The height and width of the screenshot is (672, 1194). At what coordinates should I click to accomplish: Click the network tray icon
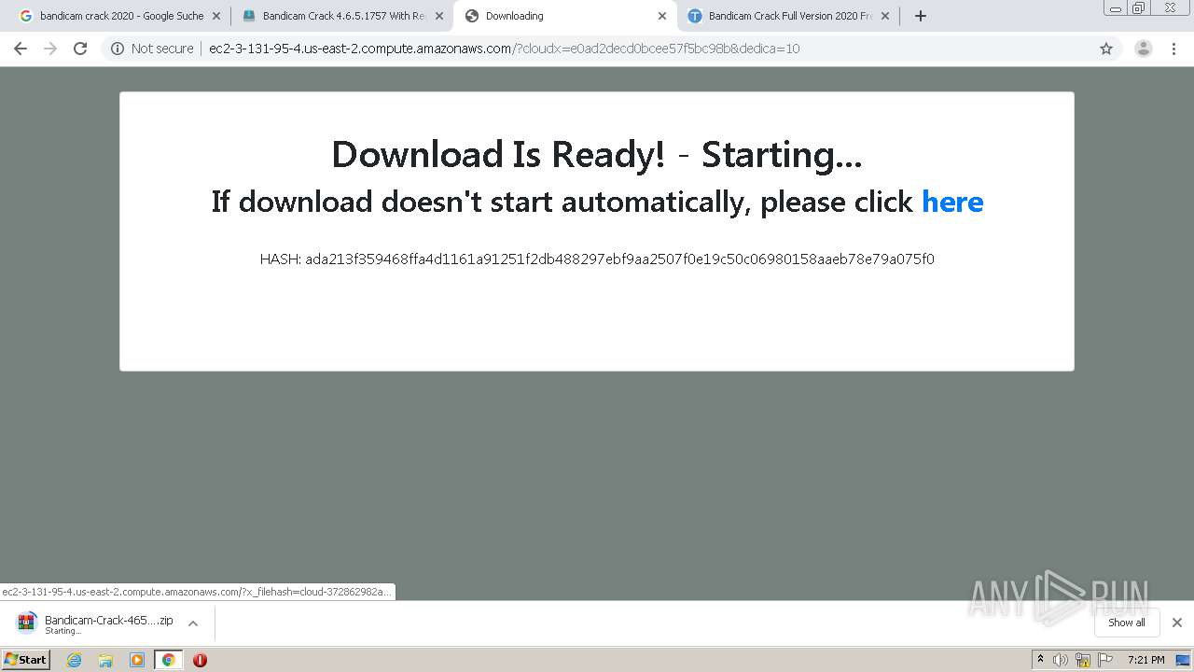point(1083,660)
